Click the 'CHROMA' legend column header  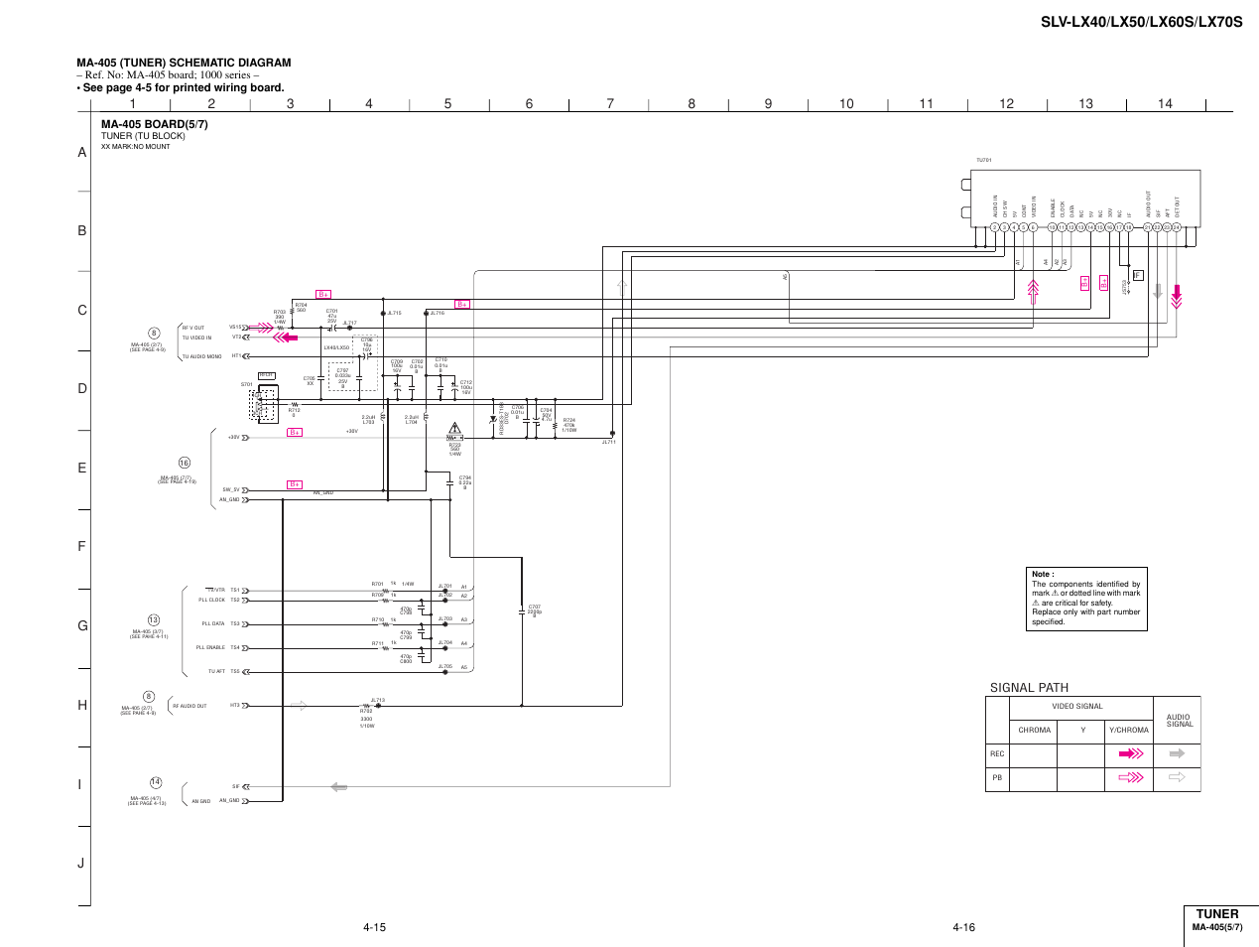coord(1034,730)
